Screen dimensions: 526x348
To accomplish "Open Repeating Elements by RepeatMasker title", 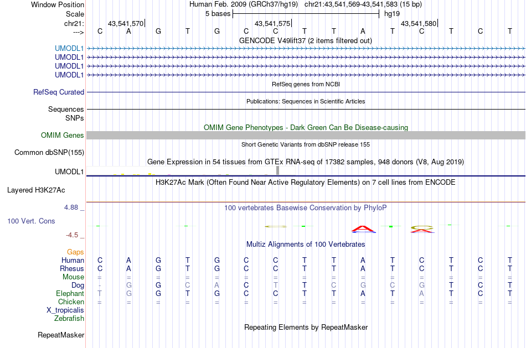I will point(306,327).
